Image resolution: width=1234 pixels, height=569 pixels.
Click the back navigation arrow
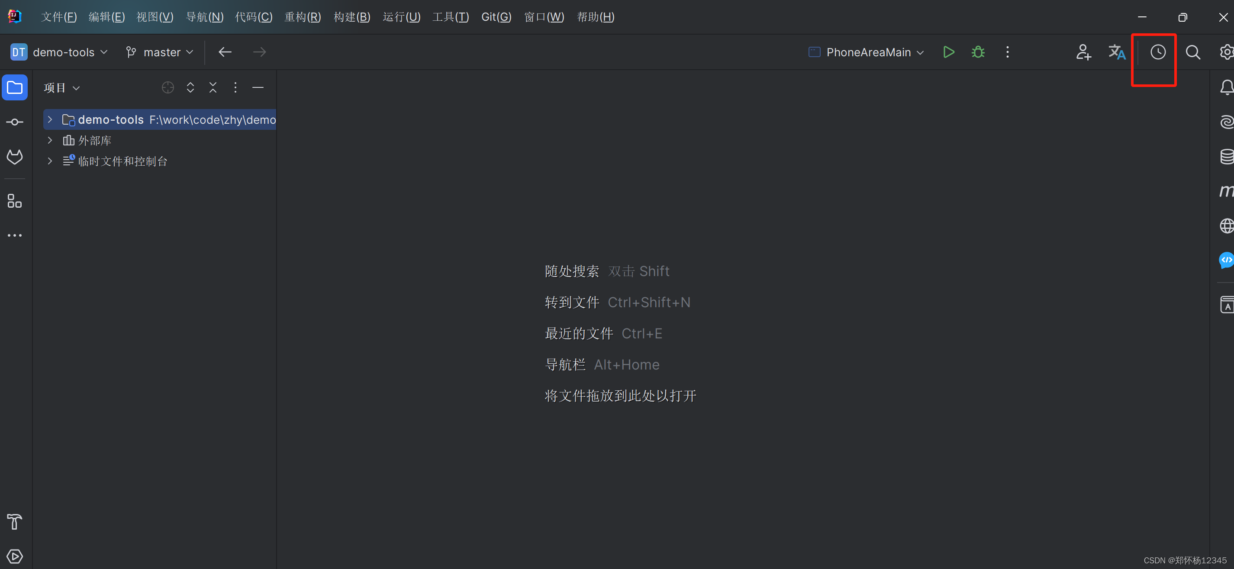coord(225,52)
